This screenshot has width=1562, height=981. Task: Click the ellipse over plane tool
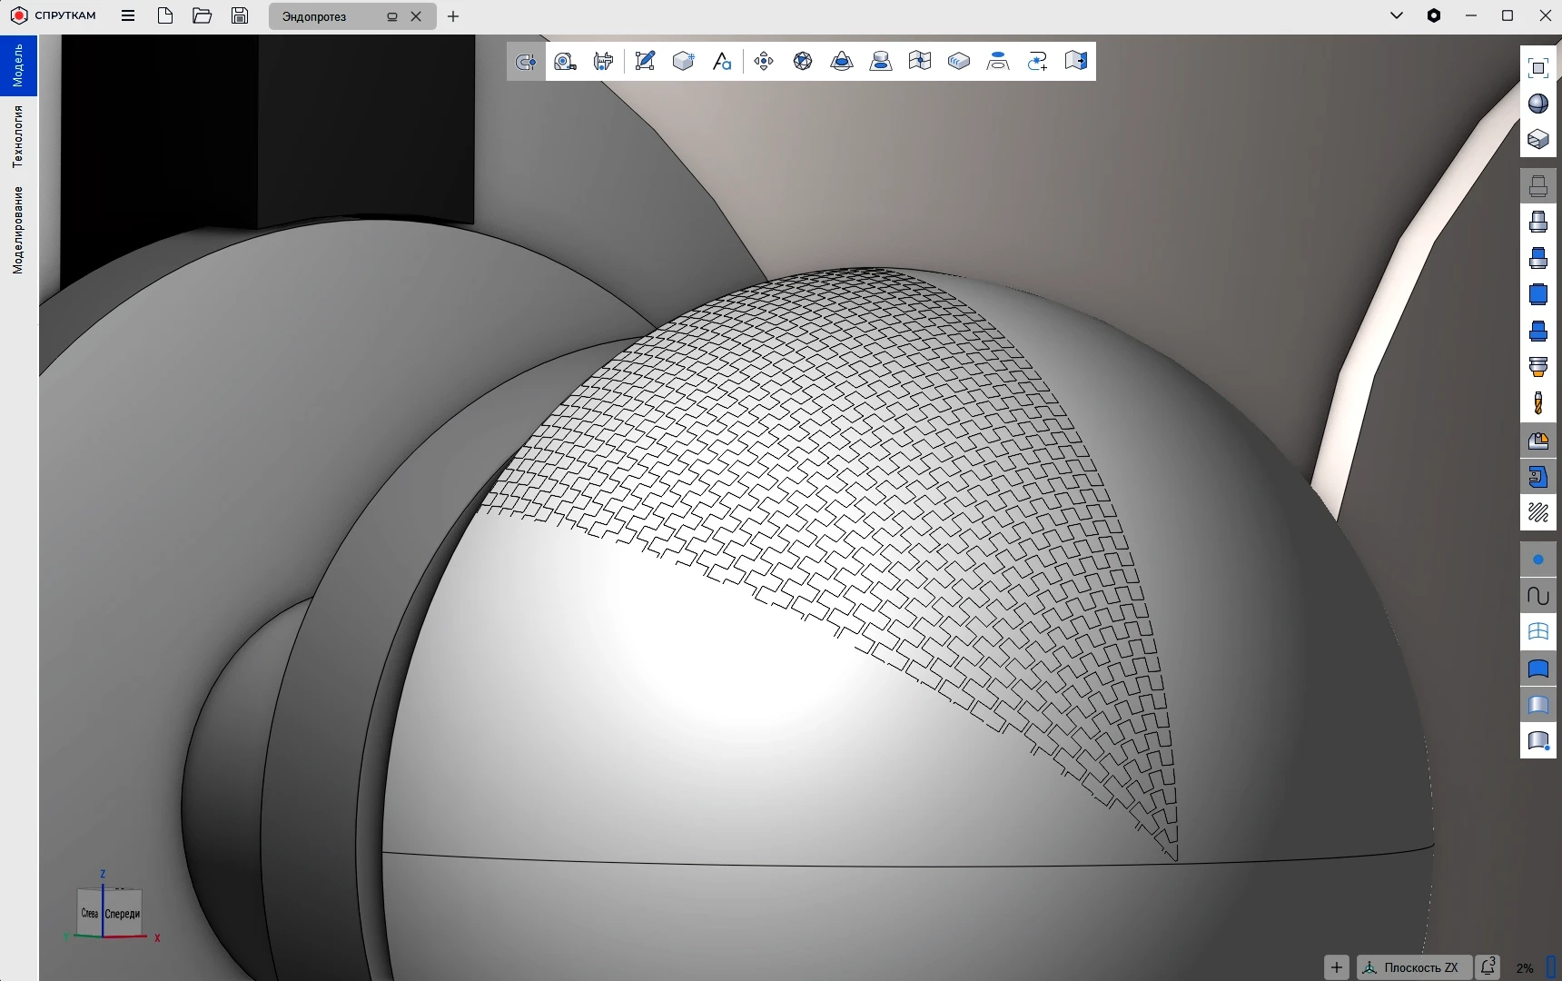(998, 61)
